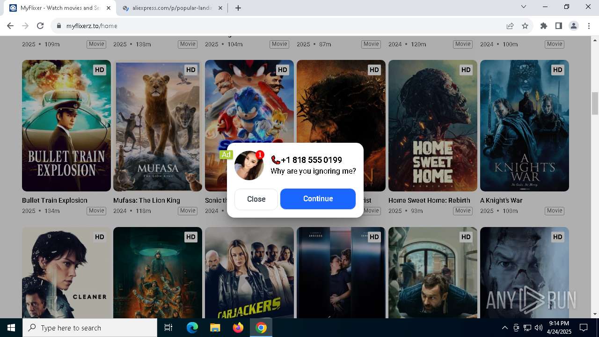Click Bullet Train Explosion title link
The height and width of the screenshot is (337, 599).
[55, 200]
